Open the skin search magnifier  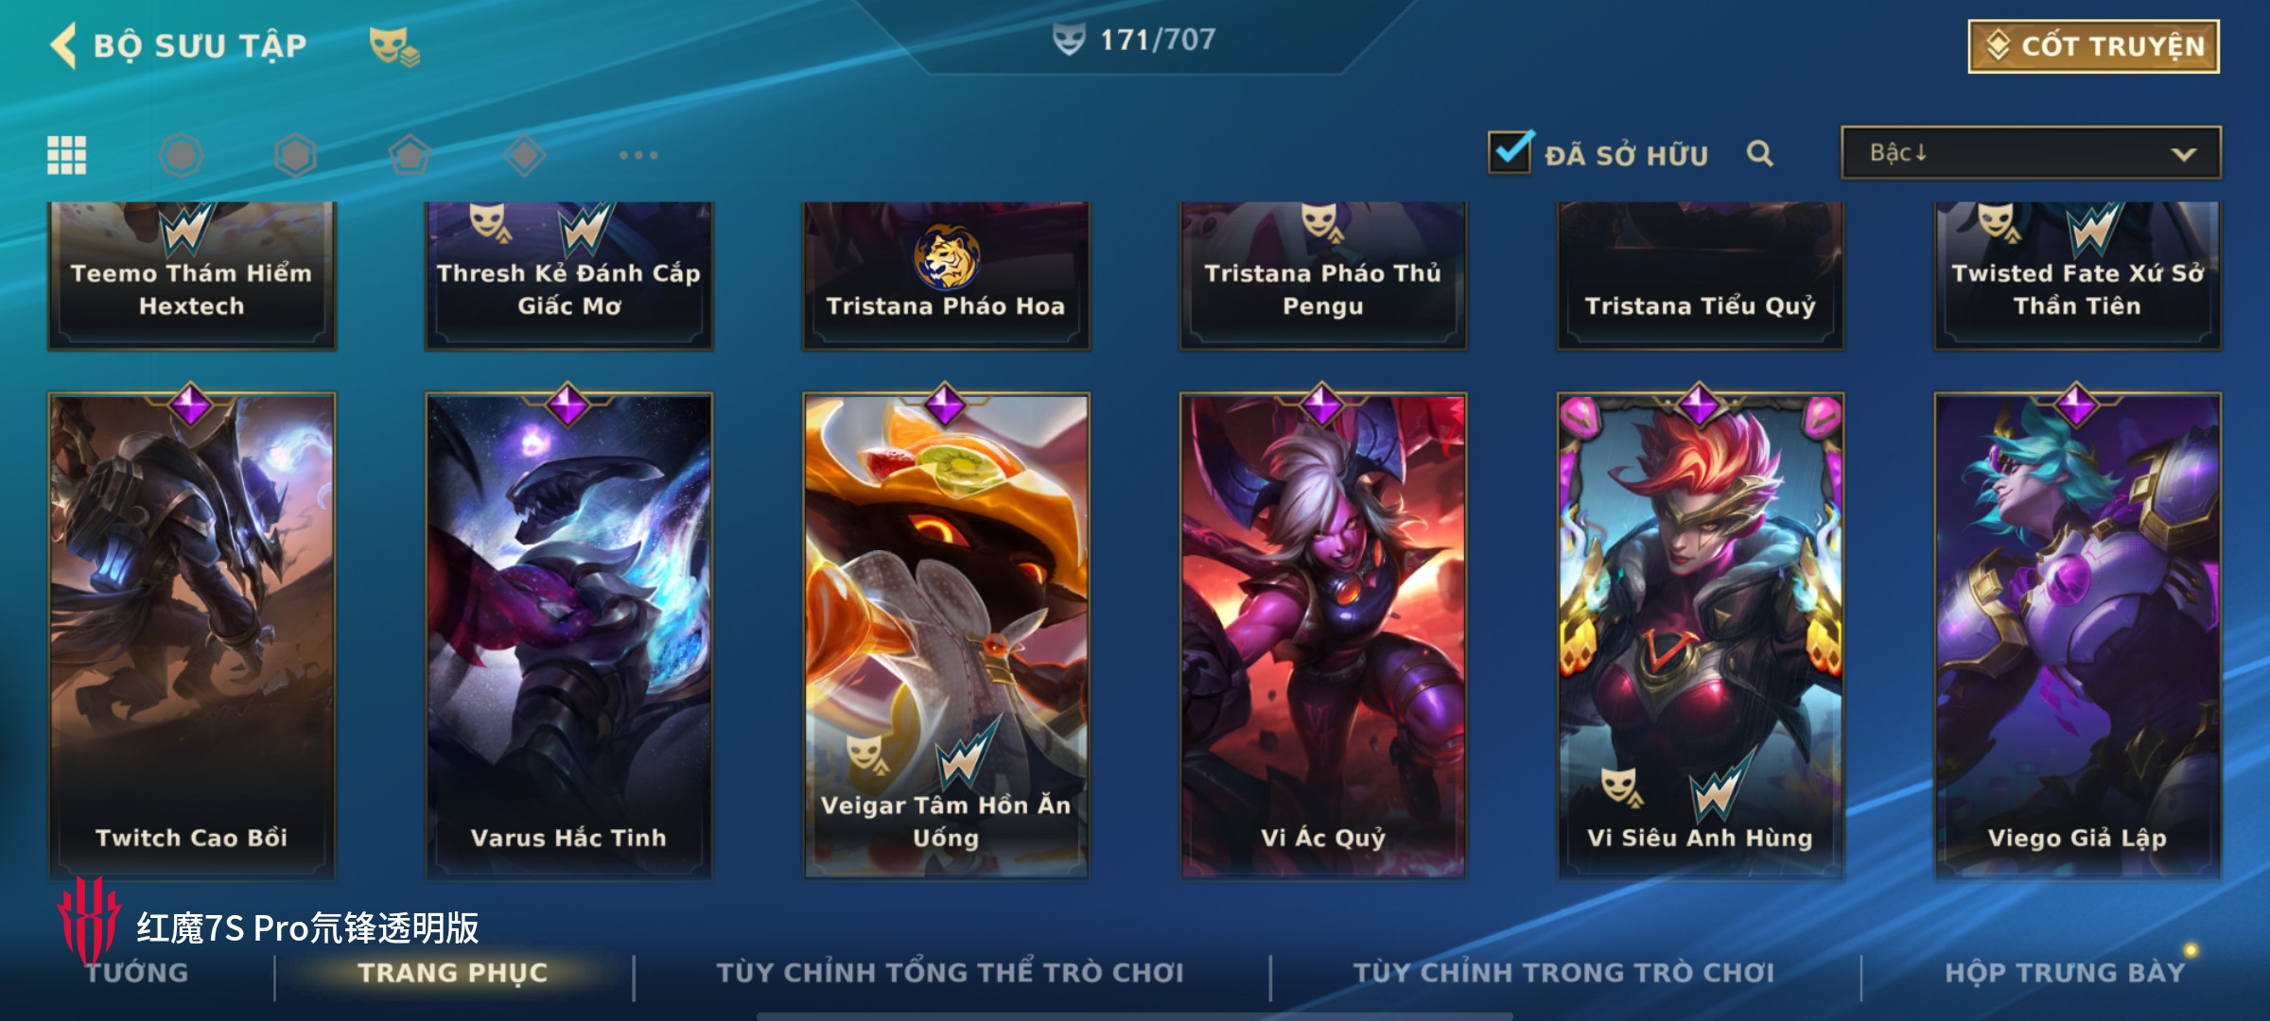(1759, 153)
